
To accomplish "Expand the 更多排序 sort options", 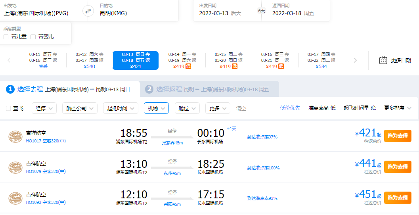I will 398,108.
